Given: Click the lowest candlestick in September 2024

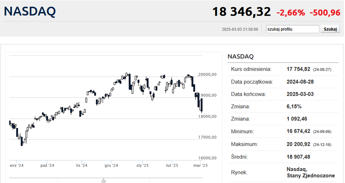Looking at the screenshot, I should (x=21, y=141).
